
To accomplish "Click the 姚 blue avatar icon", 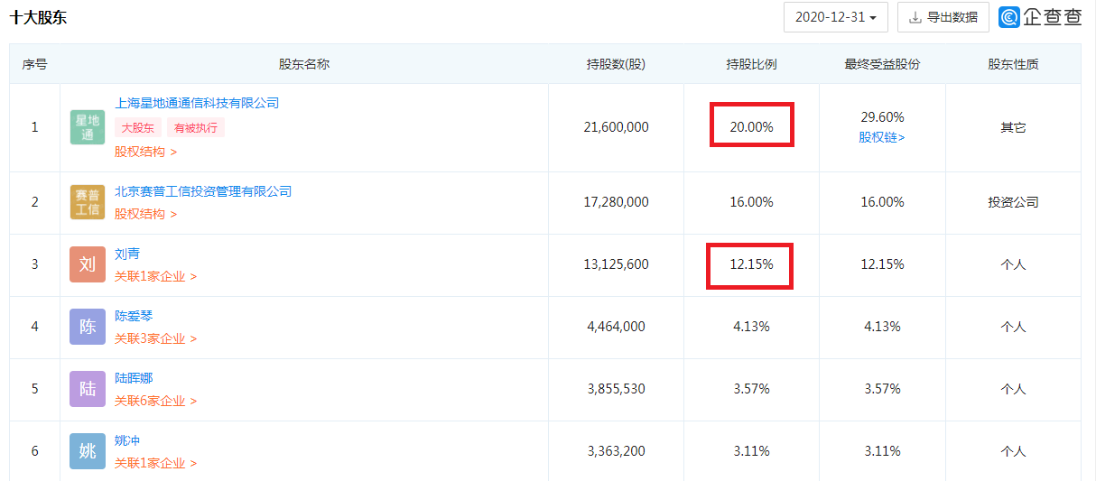I will tap(88, 451).
